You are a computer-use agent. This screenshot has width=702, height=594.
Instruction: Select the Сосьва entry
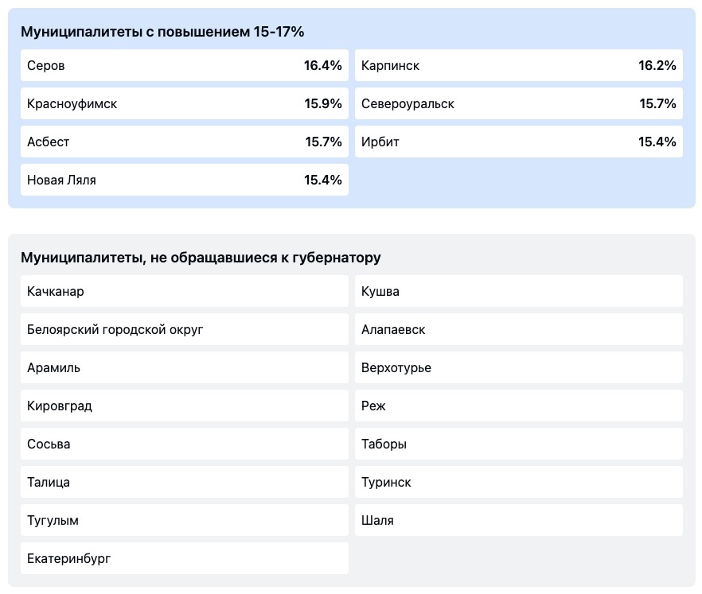click(x=184, y=445)
